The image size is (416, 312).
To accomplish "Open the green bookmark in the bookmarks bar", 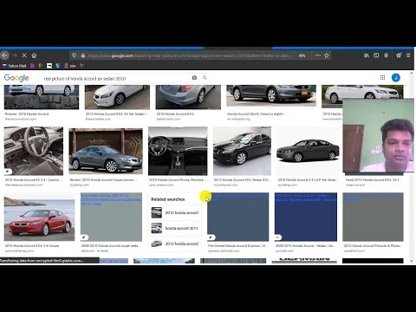I will pos(41,66).
